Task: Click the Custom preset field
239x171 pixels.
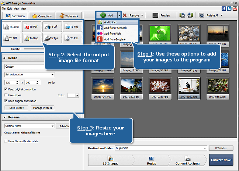Action: click(x=25, y=67)
